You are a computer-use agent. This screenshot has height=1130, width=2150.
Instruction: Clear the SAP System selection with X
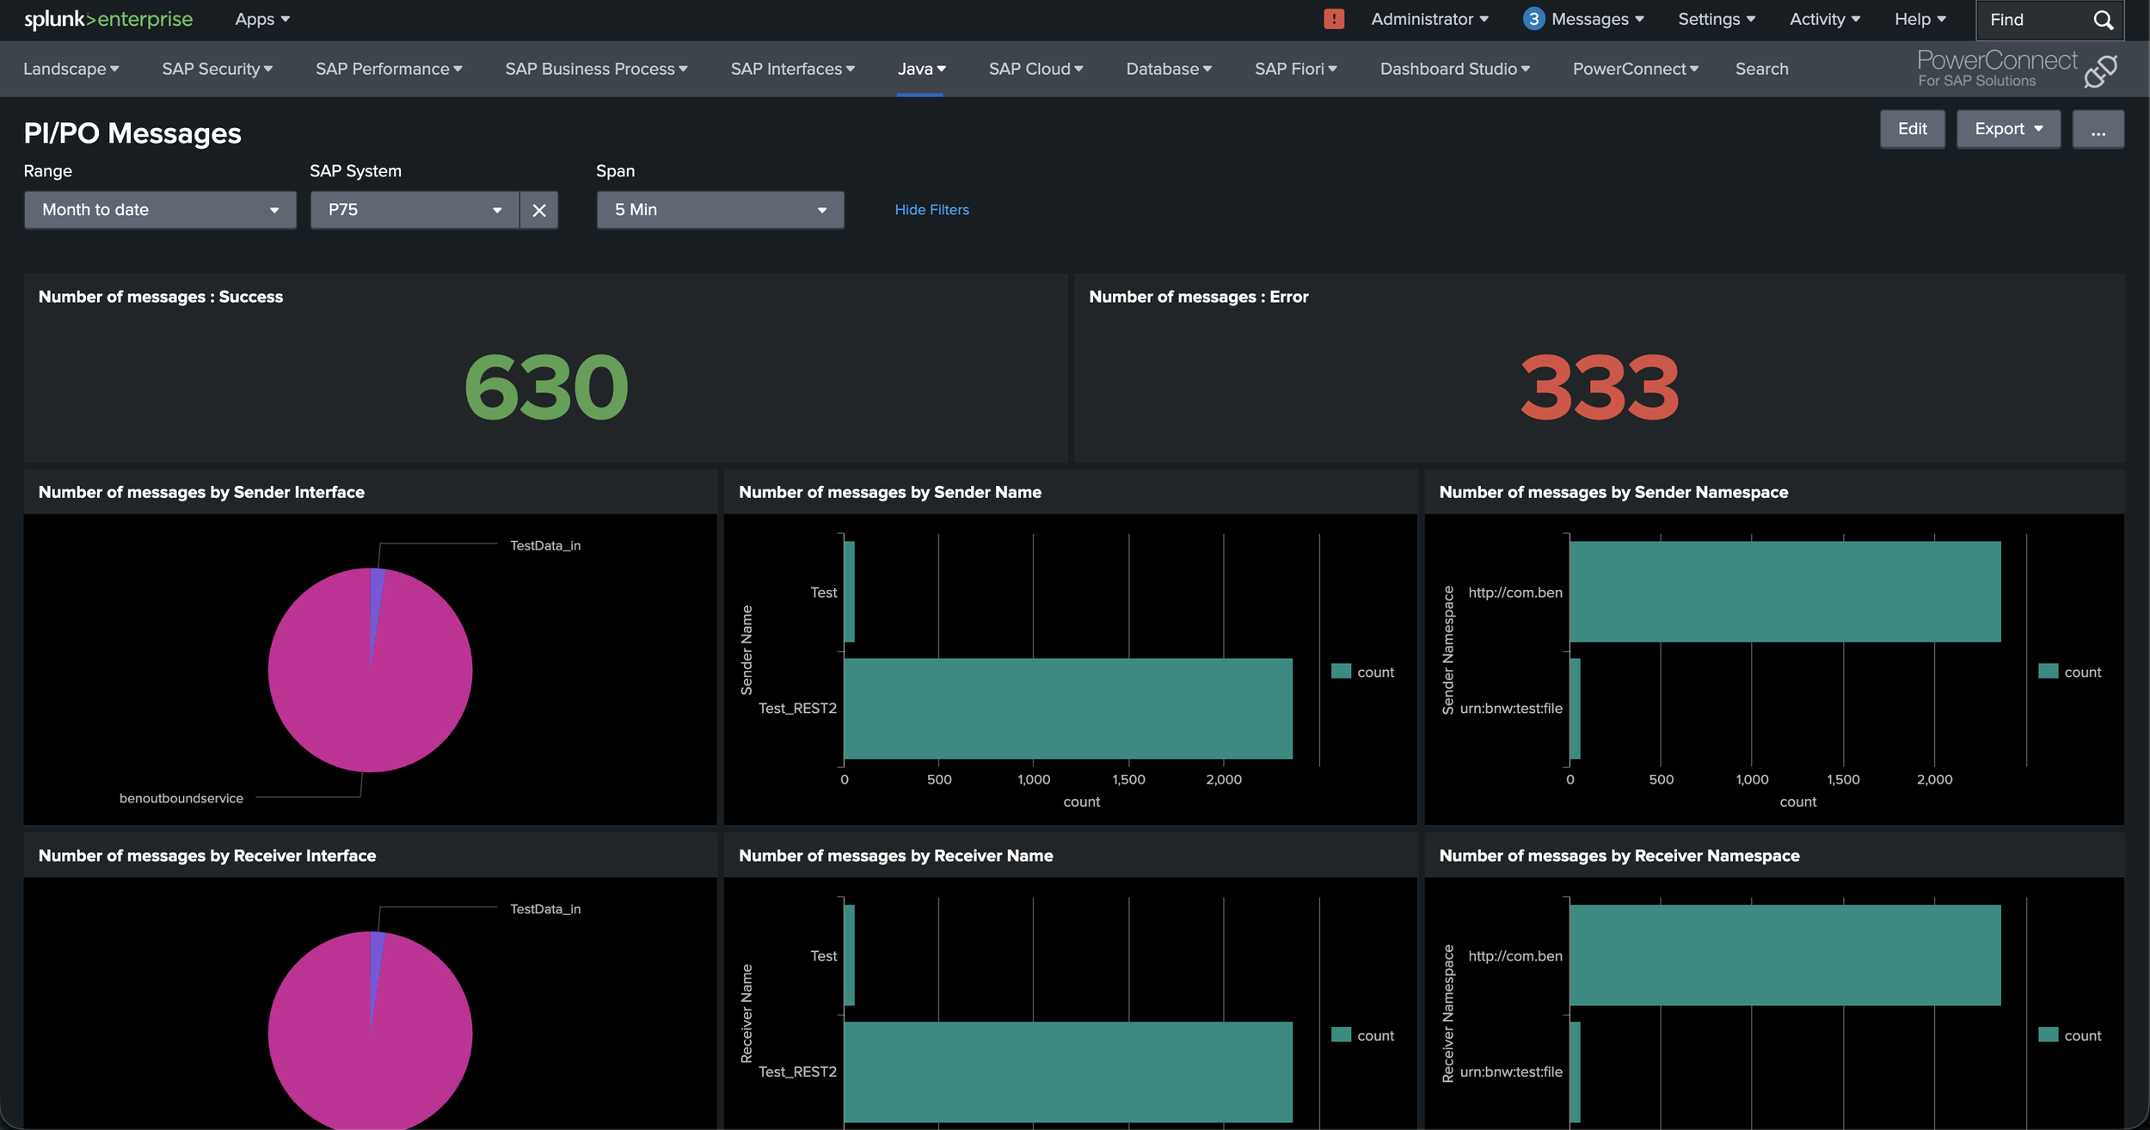click(539, 210)
